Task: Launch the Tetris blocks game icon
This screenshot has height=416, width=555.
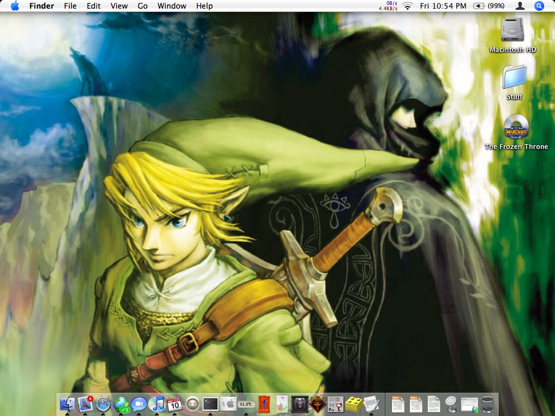Action: [x=282, y=404]
